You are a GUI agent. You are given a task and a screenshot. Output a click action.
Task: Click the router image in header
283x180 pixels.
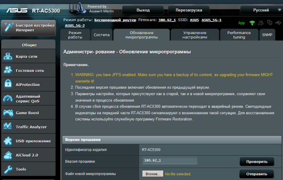(x=78, y=9)
